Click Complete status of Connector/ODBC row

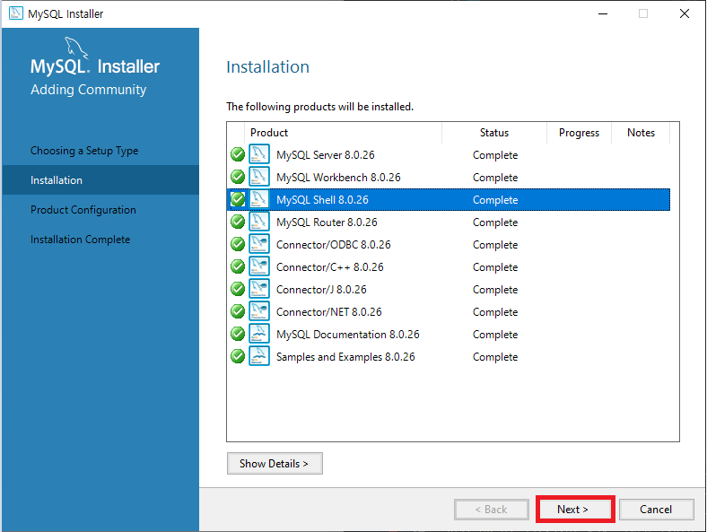(x=495, y=245)
